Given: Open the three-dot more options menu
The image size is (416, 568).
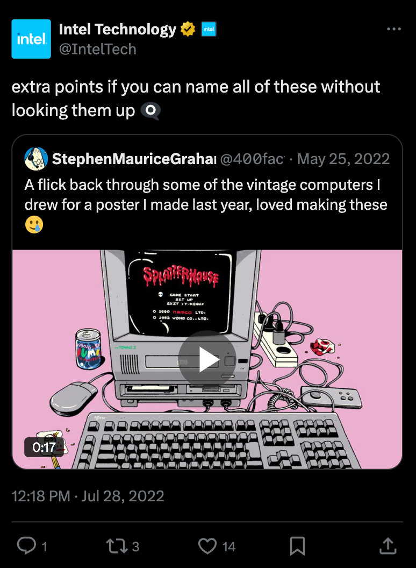Looking at the screenshot, I should [394, 29].
